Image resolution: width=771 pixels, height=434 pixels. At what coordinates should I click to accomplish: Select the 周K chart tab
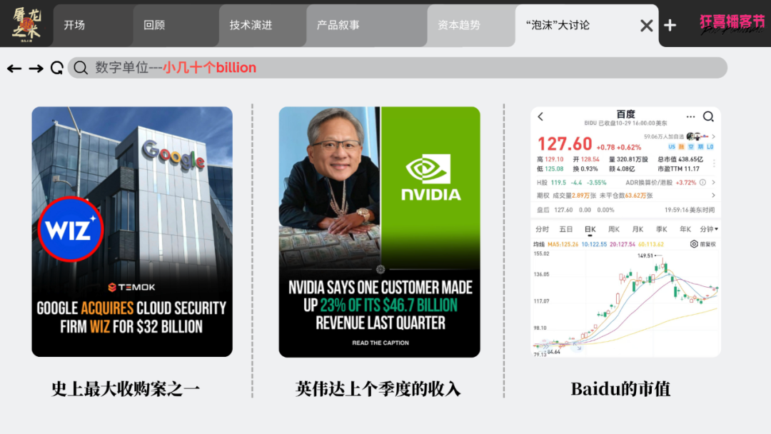point(614,229)
